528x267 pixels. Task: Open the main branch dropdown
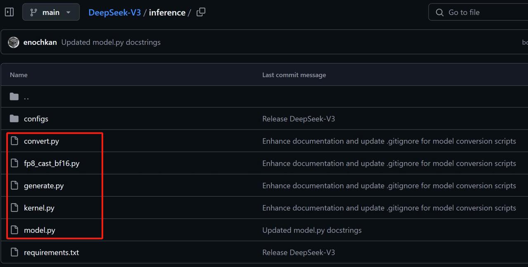[51, 12]
